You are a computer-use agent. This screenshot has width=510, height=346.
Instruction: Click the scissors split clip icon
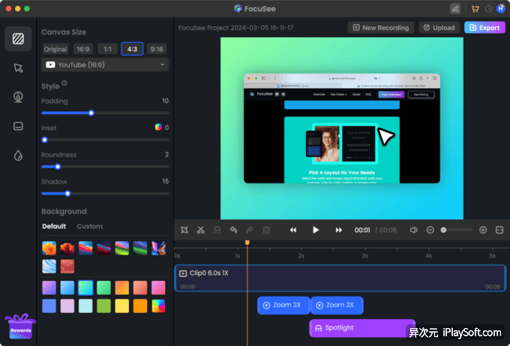click(x=201, y=230)
